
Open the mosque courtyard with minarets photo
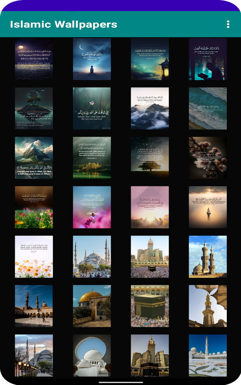[x=34, y=306]
